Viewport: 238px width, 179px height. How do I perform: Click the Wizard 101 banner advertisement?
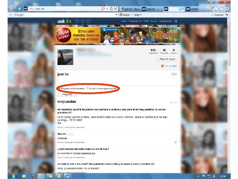click(117, 35)
